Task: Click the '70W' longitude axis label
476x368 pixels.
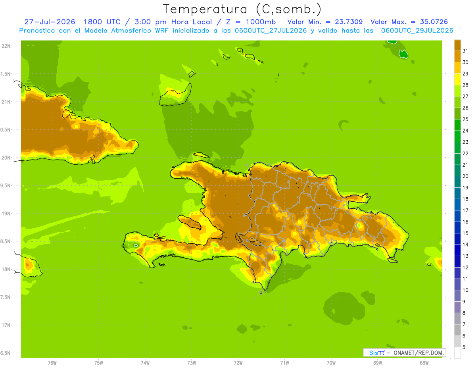Action: 331,363
